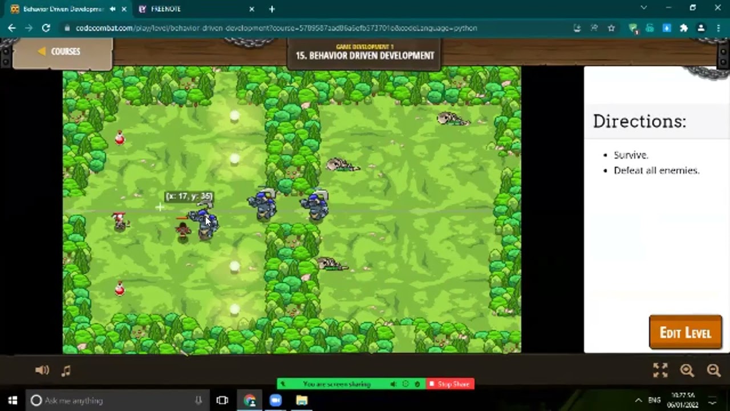
Task: Navigate back in browser
Action: [x=11, y=27]
